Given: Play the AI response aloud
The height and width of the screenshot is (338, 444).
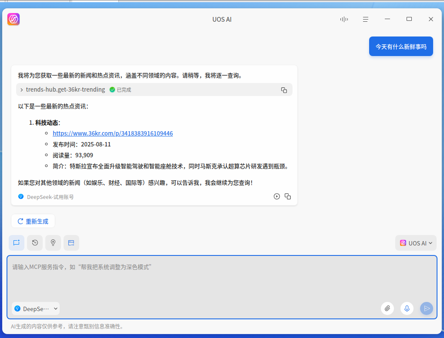Looking at the screenshot, I should pos(277,196).
